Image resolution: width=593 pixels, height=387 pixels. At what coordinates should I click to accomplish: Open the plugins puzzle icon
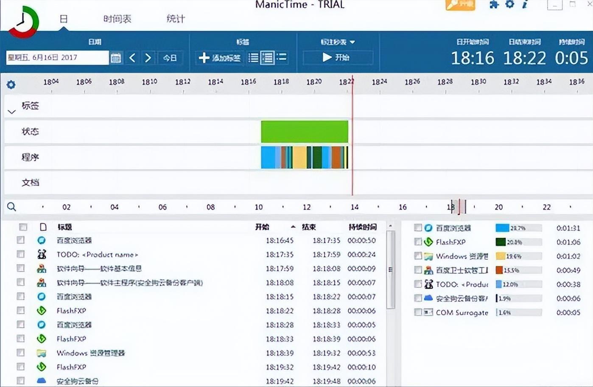(494, 5)
